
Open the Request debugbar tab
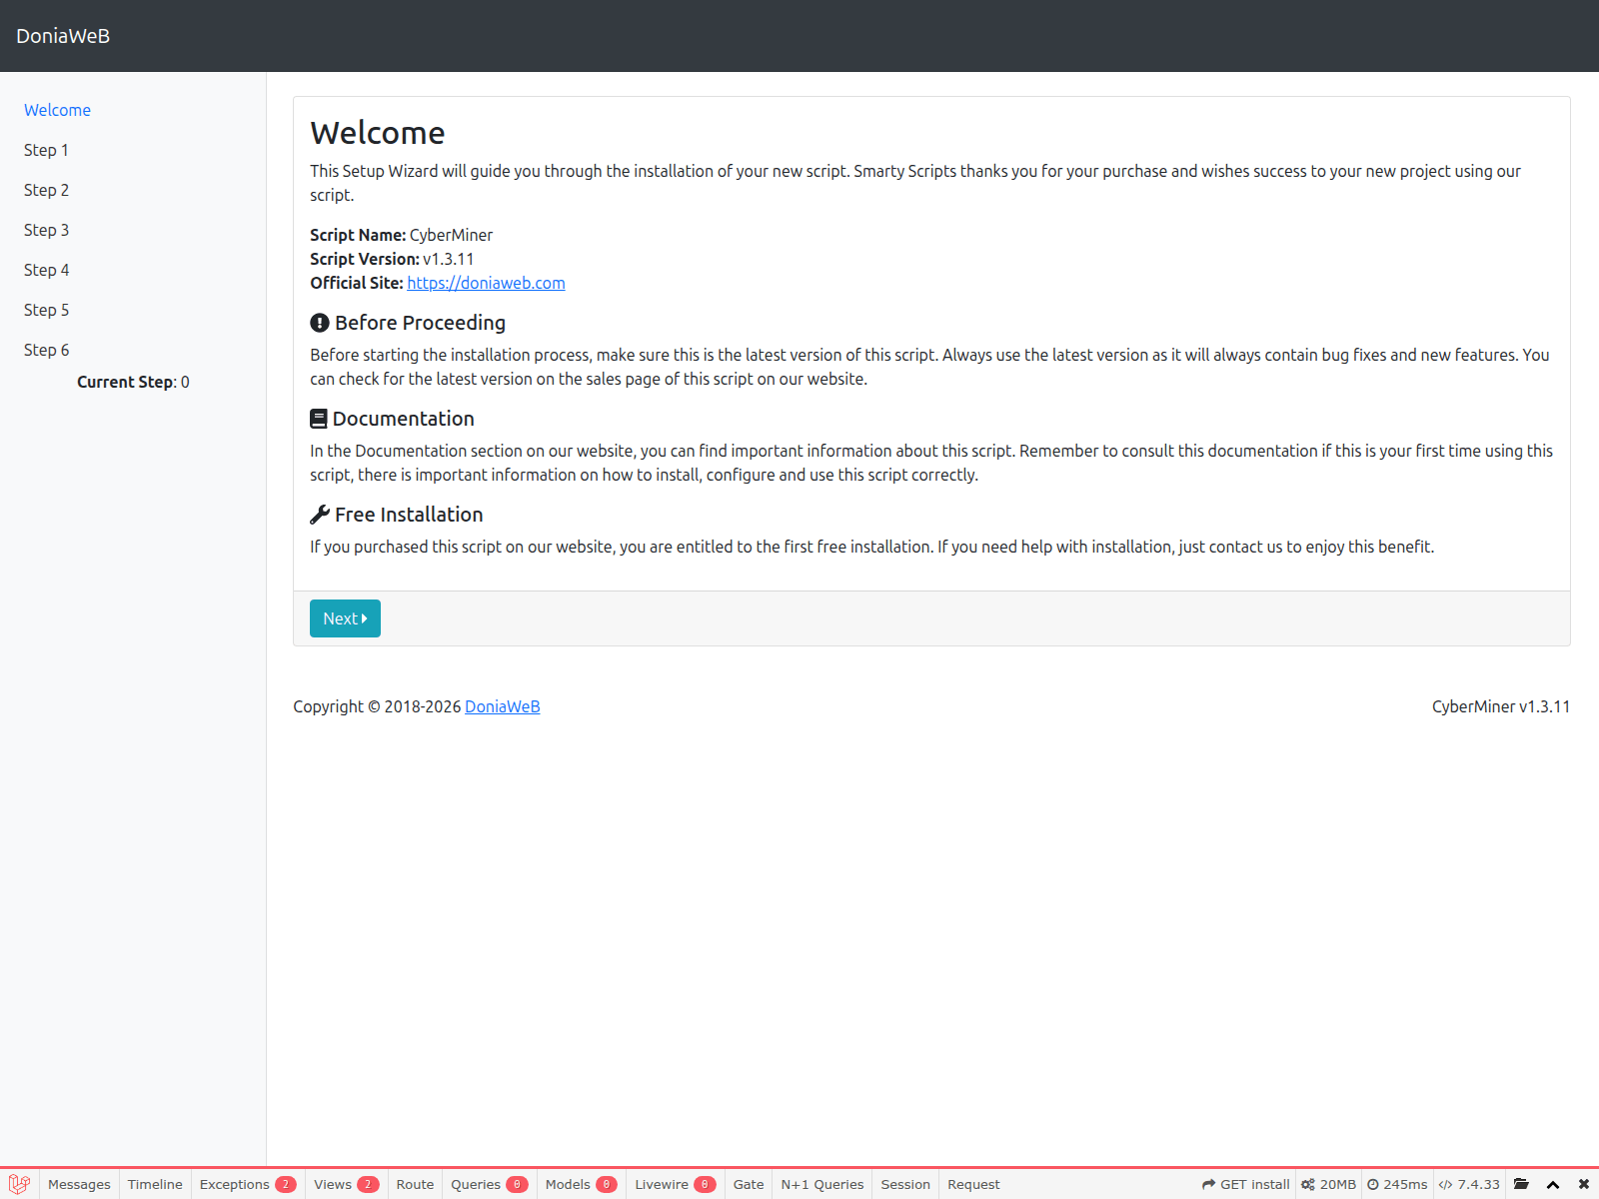pyautogui.click(x=973, y=1184)
